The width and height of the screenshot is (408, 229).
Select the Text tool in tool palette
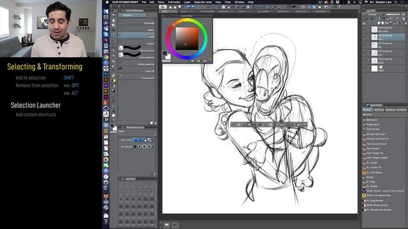pos(113,111)
